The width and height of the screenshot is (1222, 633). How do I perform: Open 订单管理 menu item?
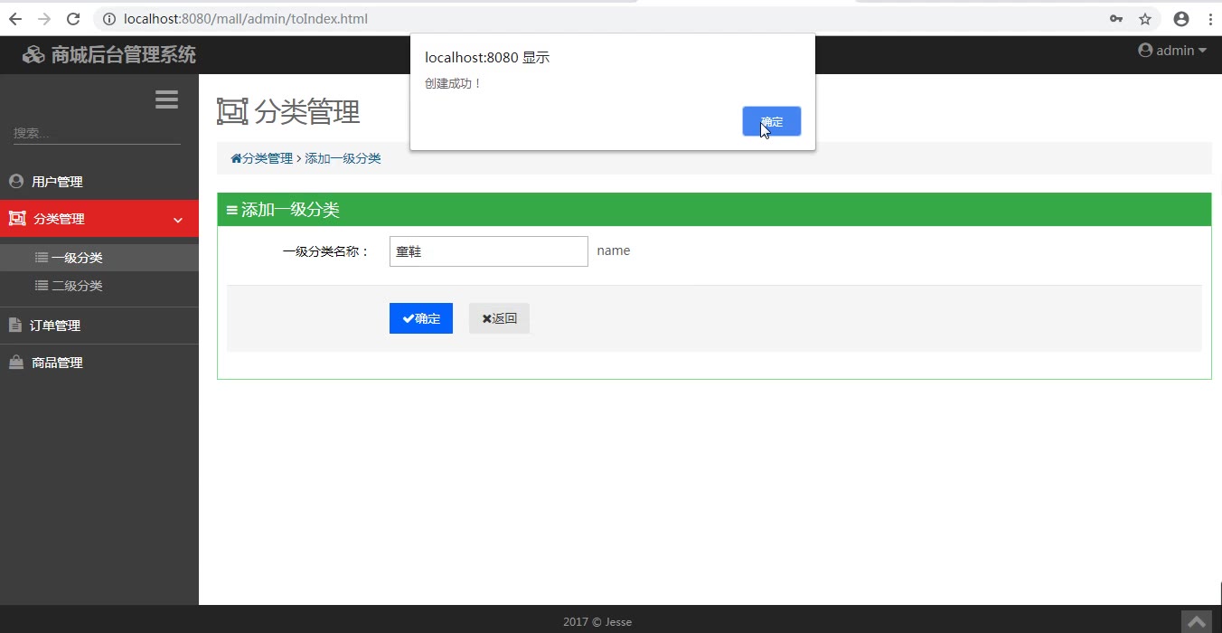tap(99, 326)
